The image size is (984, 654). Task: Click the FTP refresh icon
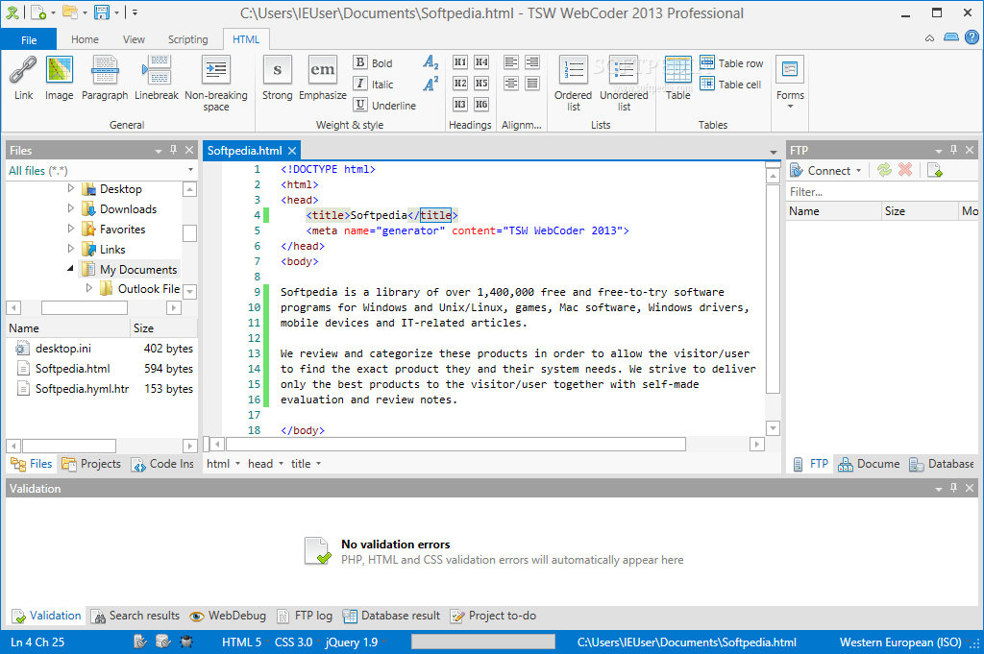884,170
